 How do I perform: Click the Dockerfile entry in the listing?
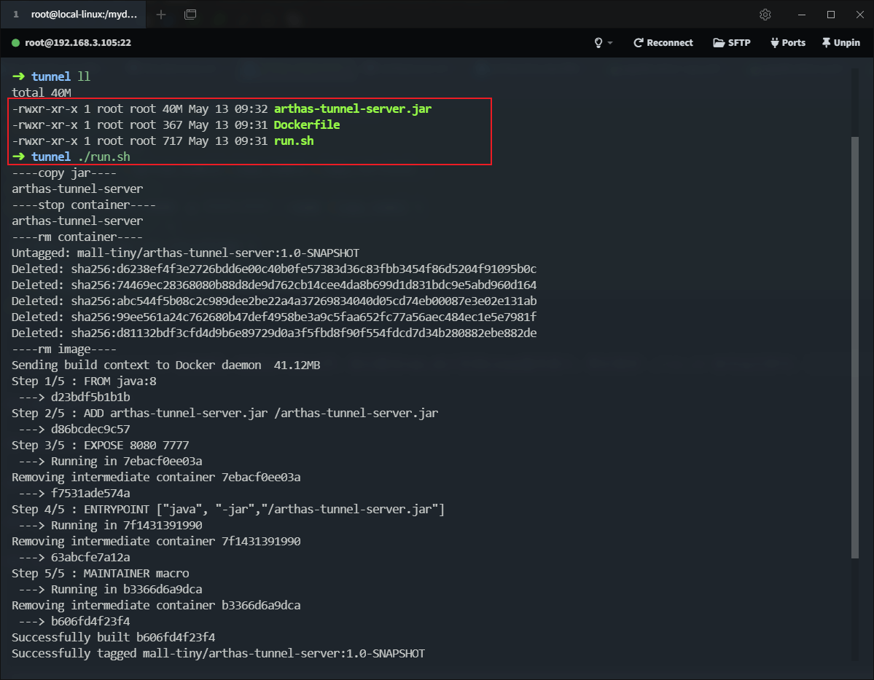click(x=306, y=125)
